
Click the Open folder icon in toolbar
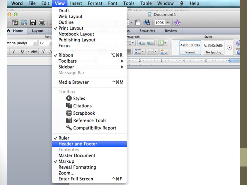tap(24, 23)
